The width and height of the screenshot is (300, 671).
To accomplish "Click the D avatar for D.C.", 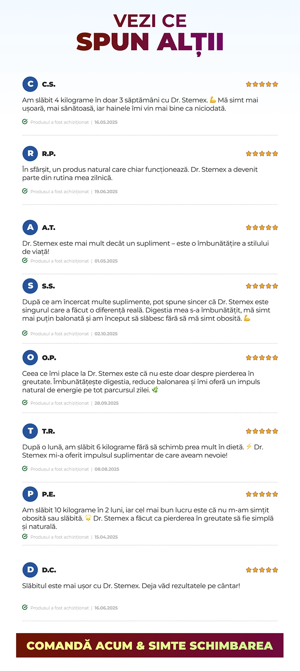I will pos(30,570).
